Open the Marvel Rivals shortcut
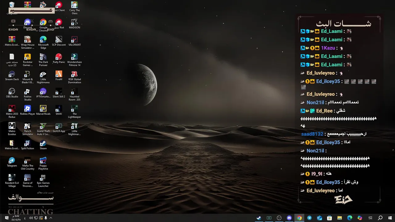 tap(43, 110)
